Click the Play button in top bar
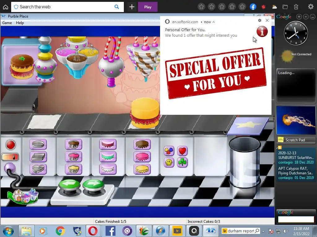Screen dimensions: 317x237 point(148,7)
